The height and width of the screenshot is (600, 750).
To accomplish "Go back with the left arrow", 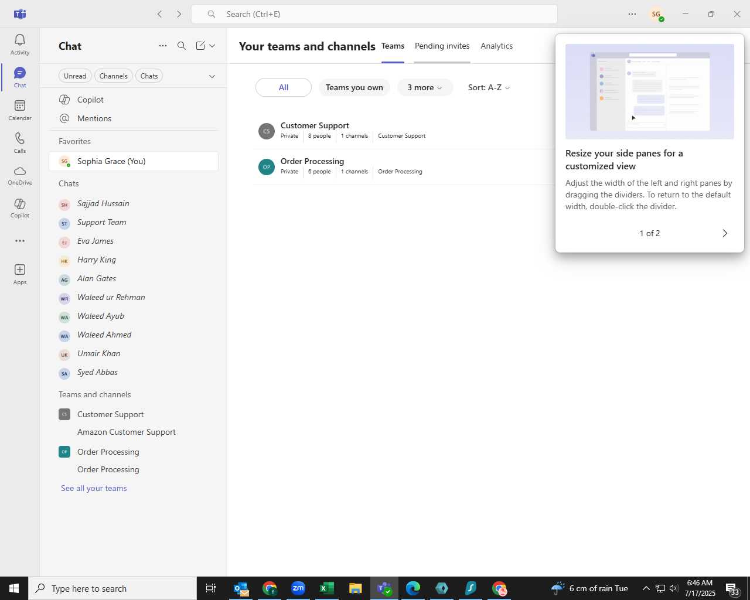I will (159, 14).
